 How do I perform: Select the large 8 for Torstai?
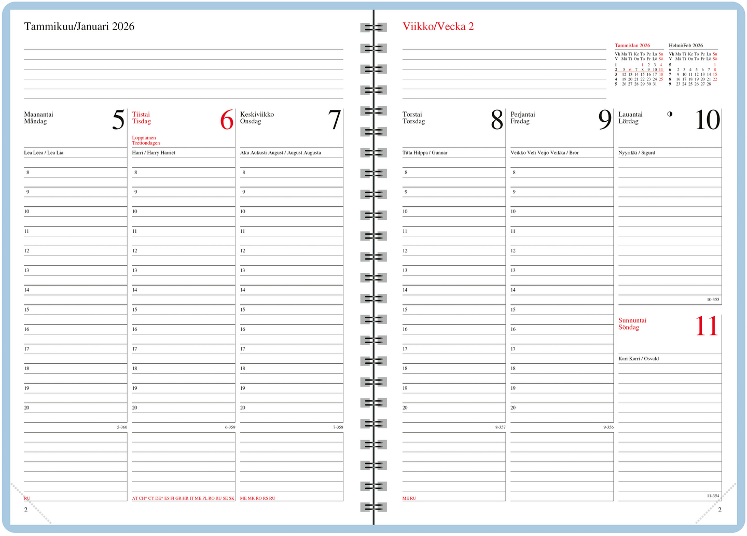(496, 121)
